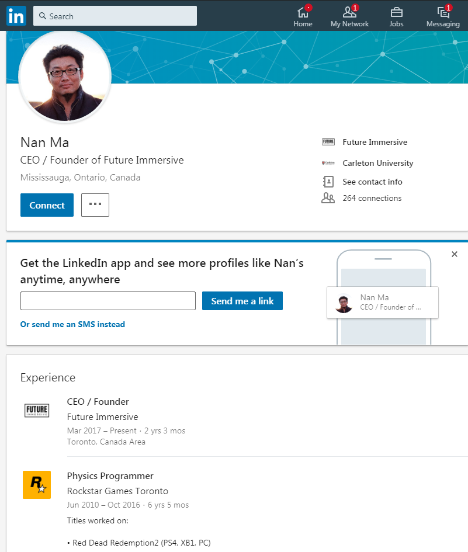Click the Future Immersive logo in Experience
Image resolution: width=468 pixels, height=552 pixels.
coord(36,411)
